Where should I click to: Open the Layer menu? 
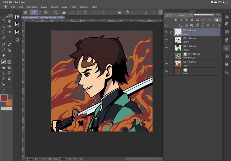click(x=44, y=7)
